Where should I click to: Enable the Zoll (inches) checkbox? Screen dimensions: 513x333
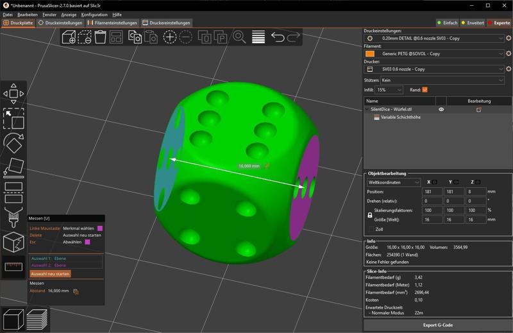click(x=370, y=229)
